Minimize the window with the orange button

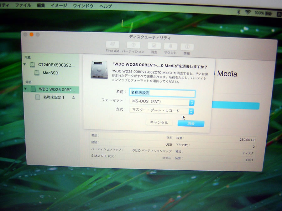pyautogui.click(x=31, y=34)
